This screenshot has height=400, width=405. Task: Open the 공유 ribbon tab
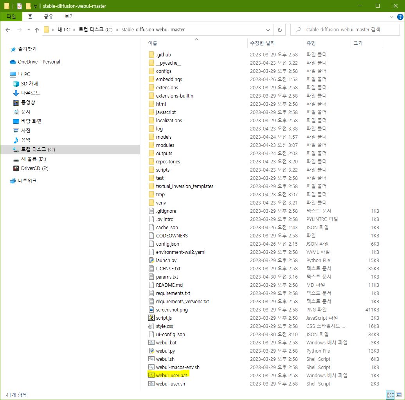tap(48, 16)
